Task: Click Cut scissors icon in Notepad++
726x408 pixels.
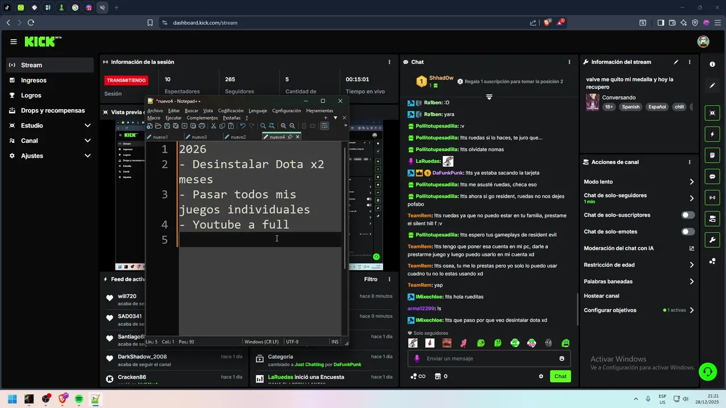Action: pyautogui.click(x=214, y=126)
